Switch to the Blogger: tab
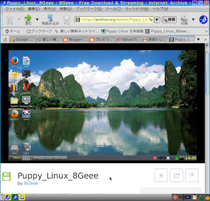210x201 pixels. [x=76, y=40]
